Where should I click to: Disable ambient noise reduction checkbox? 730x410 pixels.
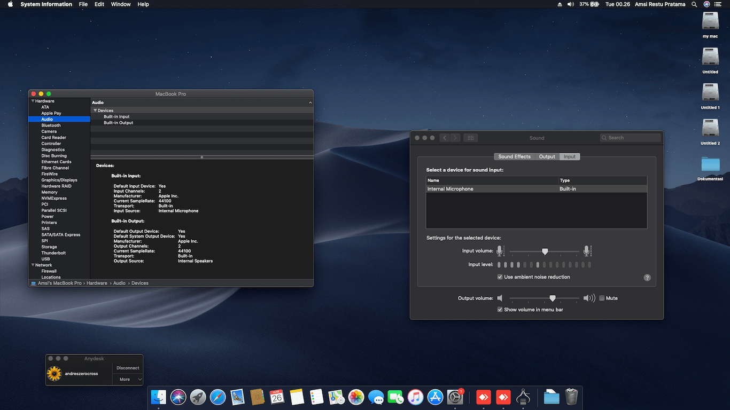(500, 277)
